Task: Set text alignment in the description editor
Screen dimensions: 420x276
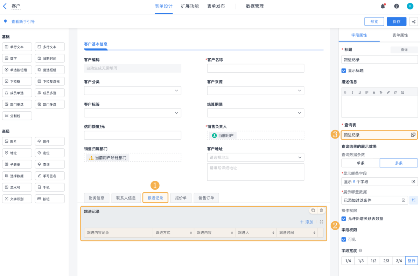Action: point(366,92)
